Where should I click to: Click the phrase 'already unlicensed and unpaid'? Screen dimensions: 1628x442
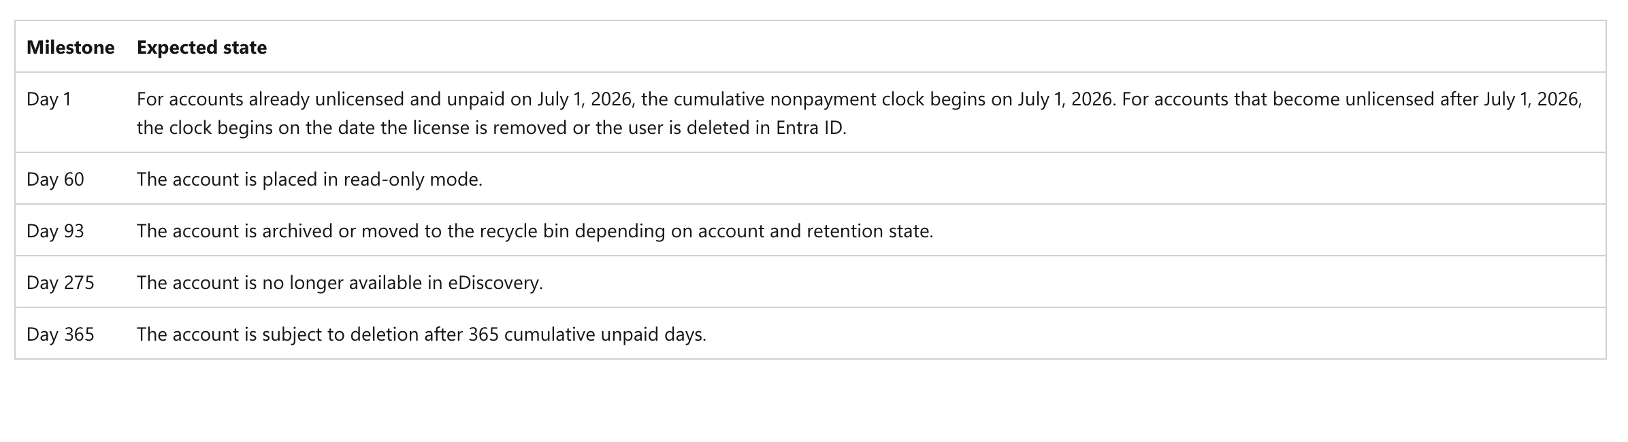[x=376, y=99]
